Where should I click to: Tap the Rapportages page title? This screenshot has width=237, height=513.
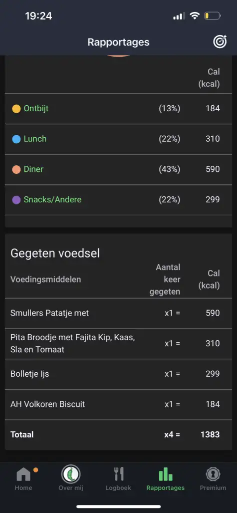pos(118,42)
